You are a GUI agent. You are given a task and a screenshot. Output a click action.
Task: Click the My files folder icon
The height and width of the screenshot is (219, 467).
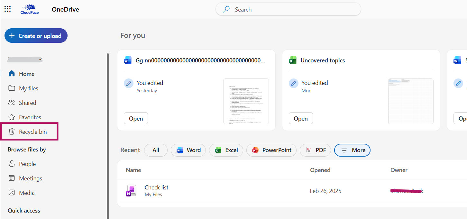tap(12, 88)
